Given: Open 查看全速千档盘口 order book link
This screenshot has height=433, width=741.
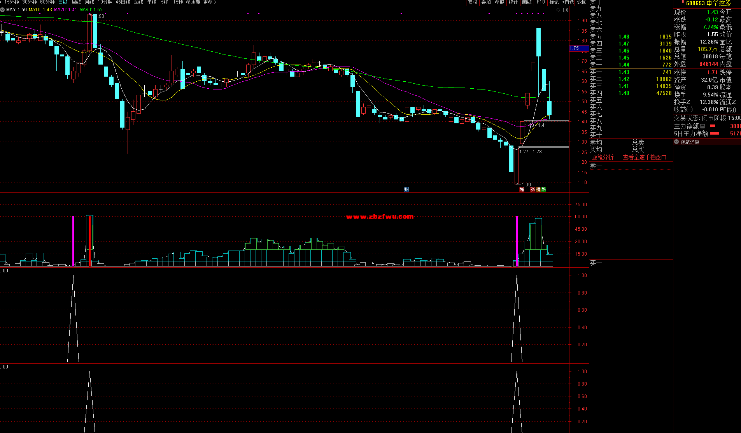Looking at the screenshot, I should pyautogui.click(x=645, y=158).
